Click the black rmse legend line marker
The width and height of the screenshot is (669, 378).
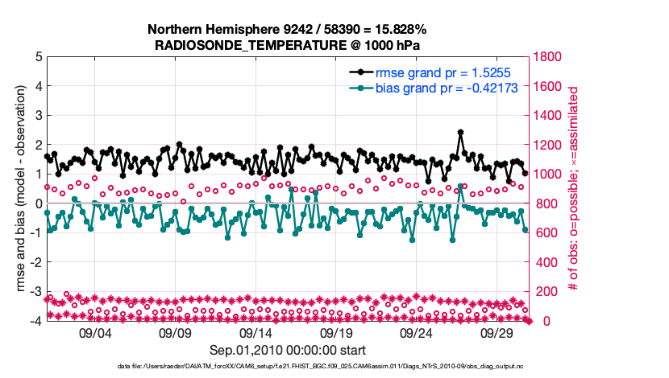(x=361, y=72)
